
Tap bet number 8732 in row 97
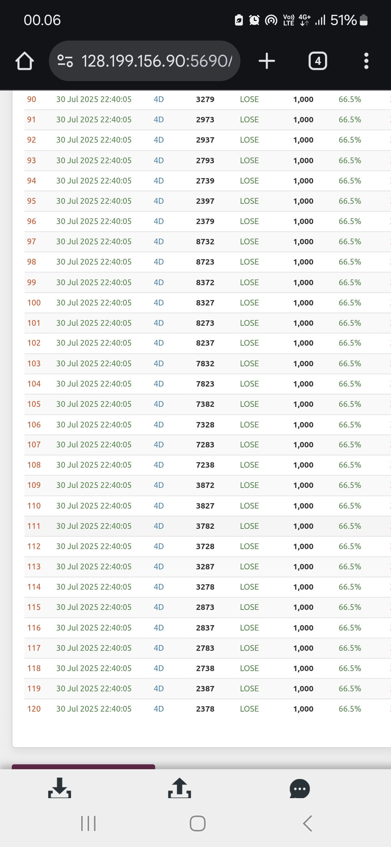pyautogui.click(x=205, y=241)
